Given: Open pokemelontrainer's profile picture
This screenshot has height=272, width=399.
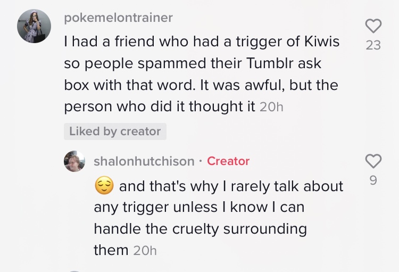Looking at the screenshot, I should pyautogui.click(x=34, y=26).
